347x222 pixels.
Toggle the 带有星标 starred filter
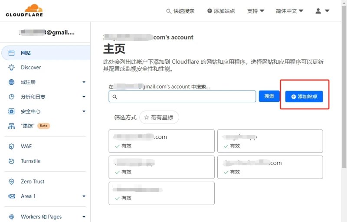tap(159, 118)
